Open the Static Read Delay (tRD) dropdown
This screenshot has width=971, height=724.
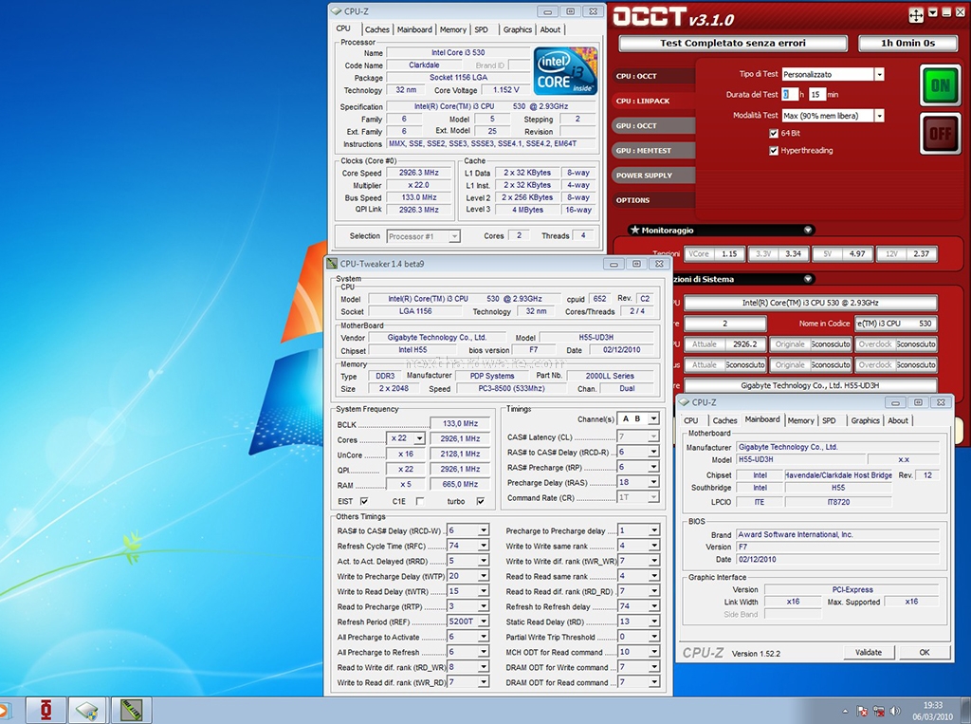coord(653,622)
